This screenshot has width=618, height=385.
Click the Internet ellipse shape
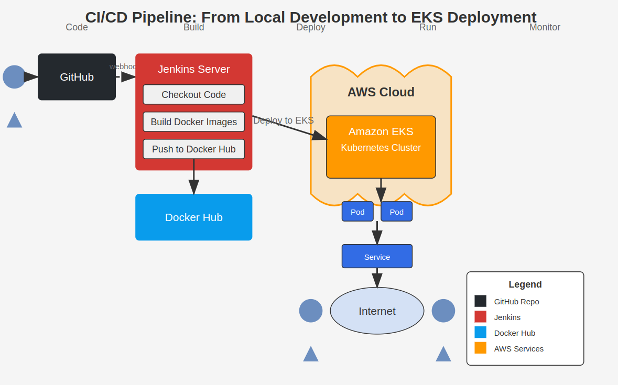pyautogui.click(x=377, y=311)
